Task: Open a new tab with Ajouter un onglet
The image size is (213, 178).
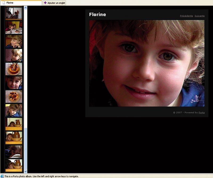Action: click(54, 3)
